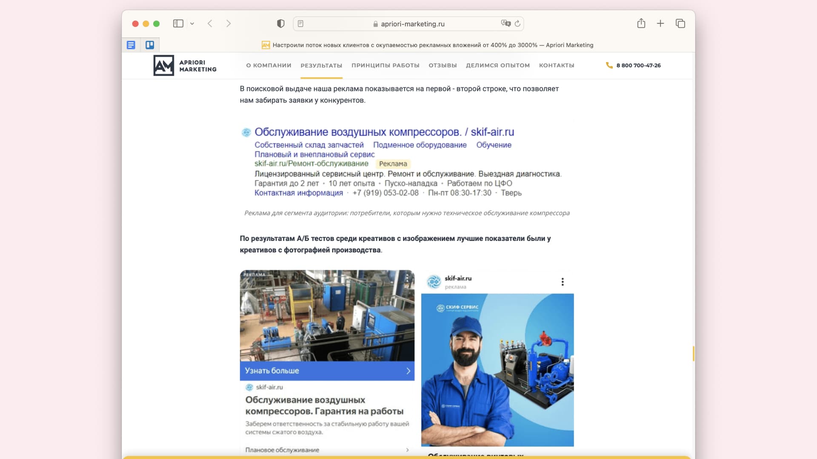The height and width of the screenshot is (459, 817).
Task: Toggle Reader view with the blue text icon
Action: (131, 45)
